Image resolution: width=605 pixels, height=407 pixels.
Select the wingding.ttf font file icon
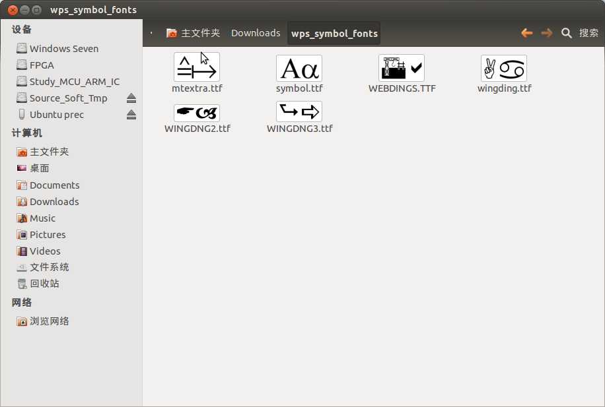504,68
